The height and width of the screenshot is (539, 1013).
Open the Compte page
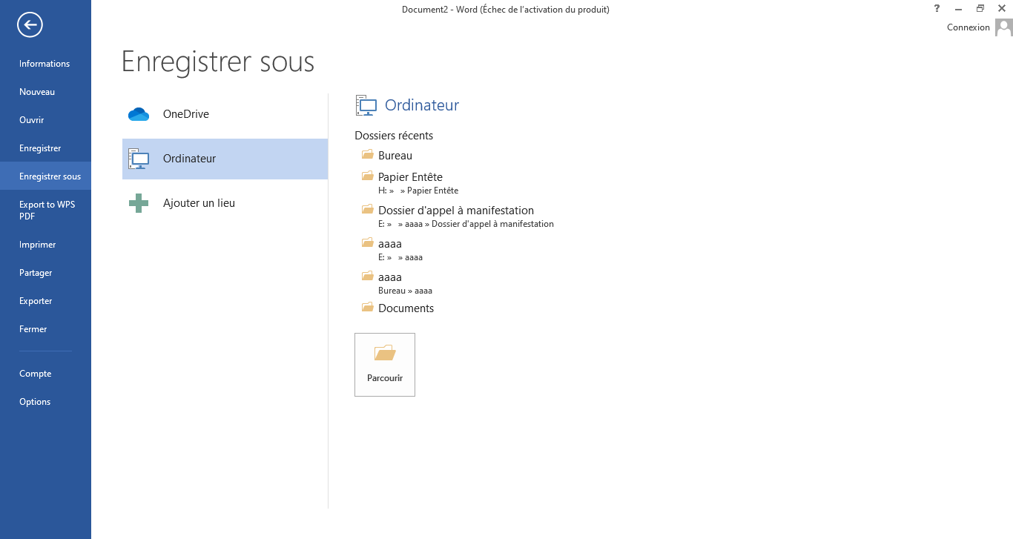pos(45,374)
